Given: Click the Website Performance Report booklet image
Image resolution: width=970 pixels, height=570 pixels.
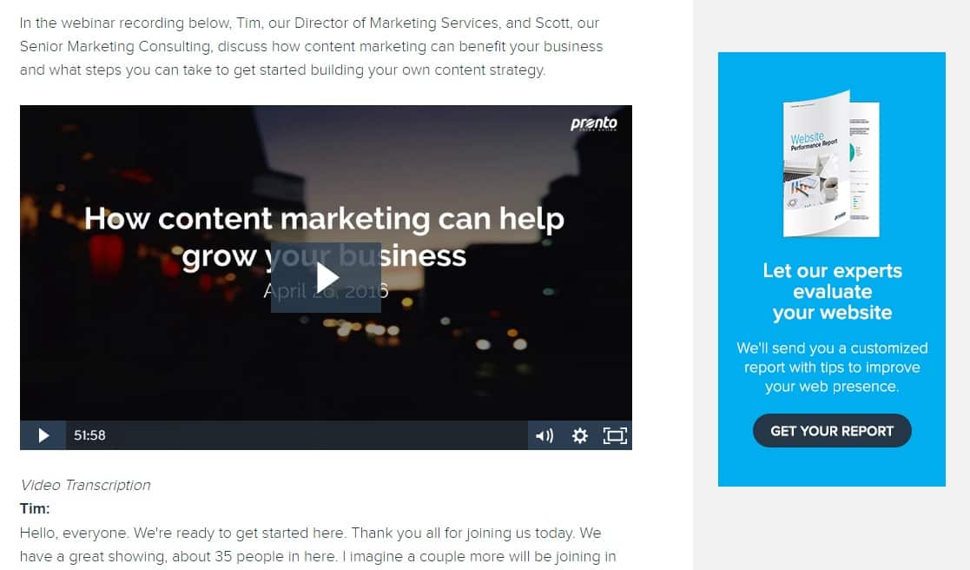Looking at the screenshot, I should pyautogui.click(x=831, y=164).
